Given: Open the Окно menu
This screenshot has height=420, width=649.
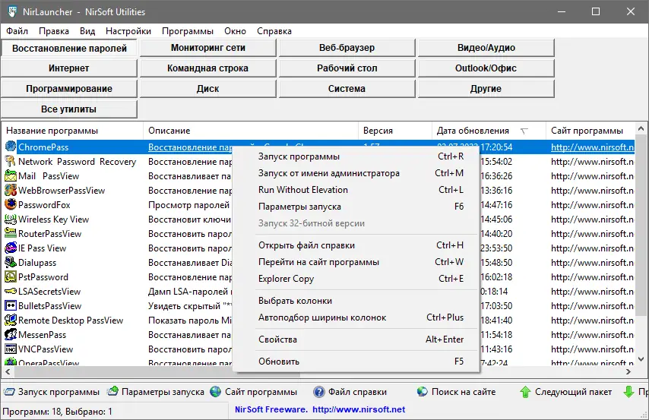Looking at the screenshot, I should (x=235, y=31).
